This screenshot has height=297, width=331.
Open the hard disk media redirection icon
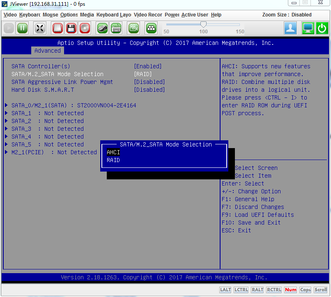click(x=57, y=28)
